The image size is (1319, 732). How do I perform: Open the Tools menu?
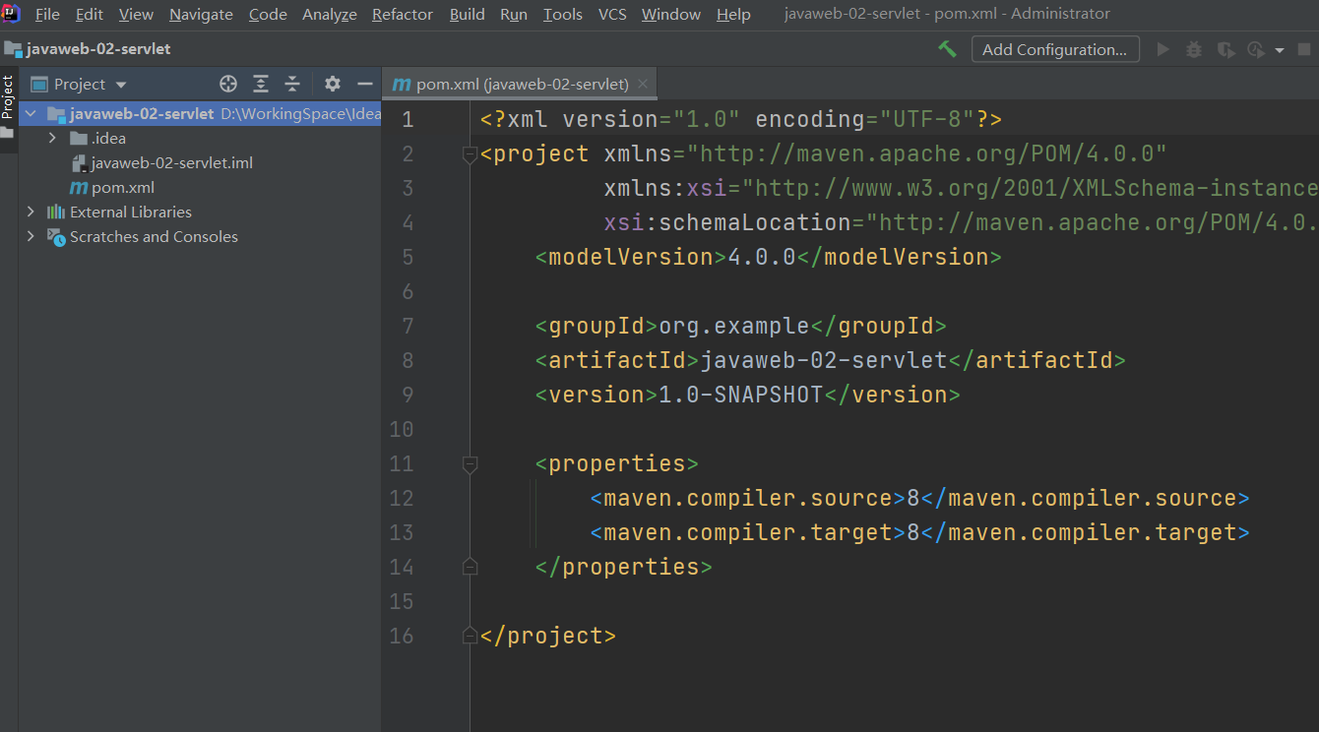563,14
